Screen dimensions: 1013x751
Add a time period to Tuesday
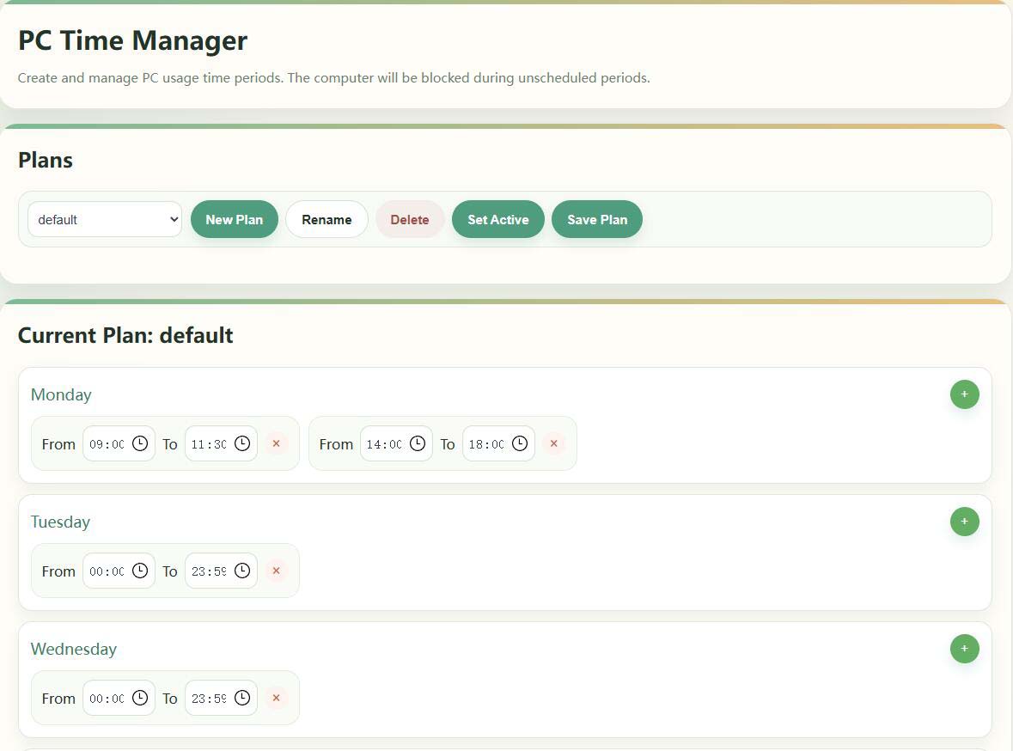pyautogui.click(x=964, y=522)
